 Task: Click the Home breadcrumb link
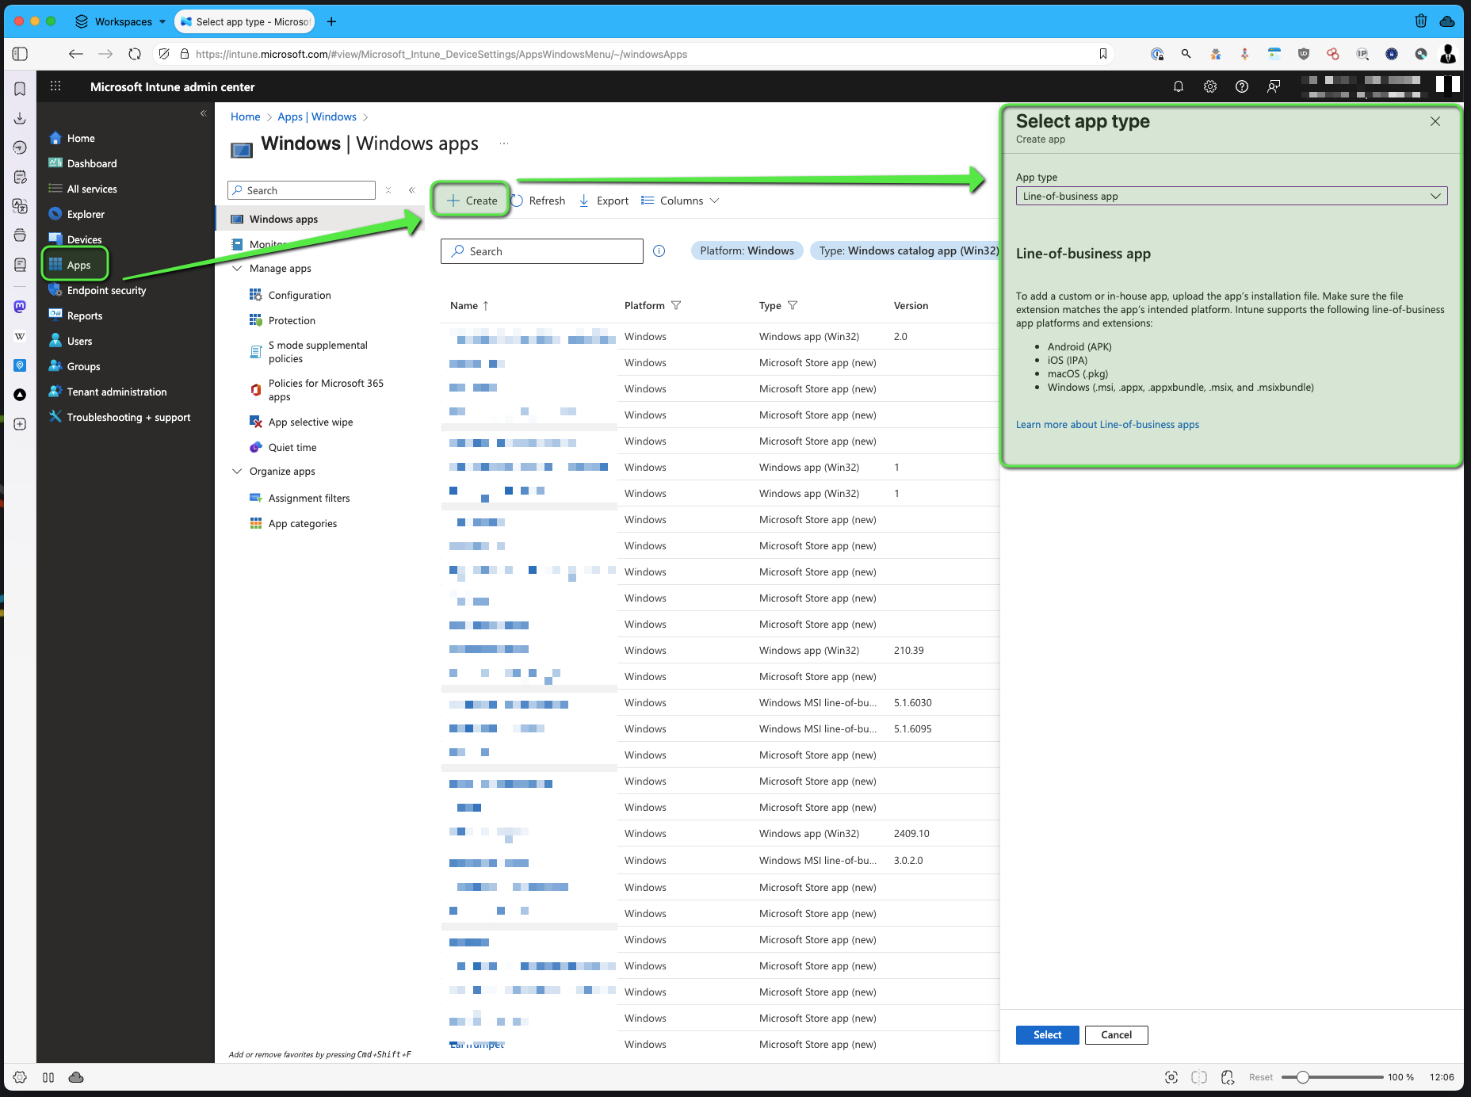coord(245,117)
